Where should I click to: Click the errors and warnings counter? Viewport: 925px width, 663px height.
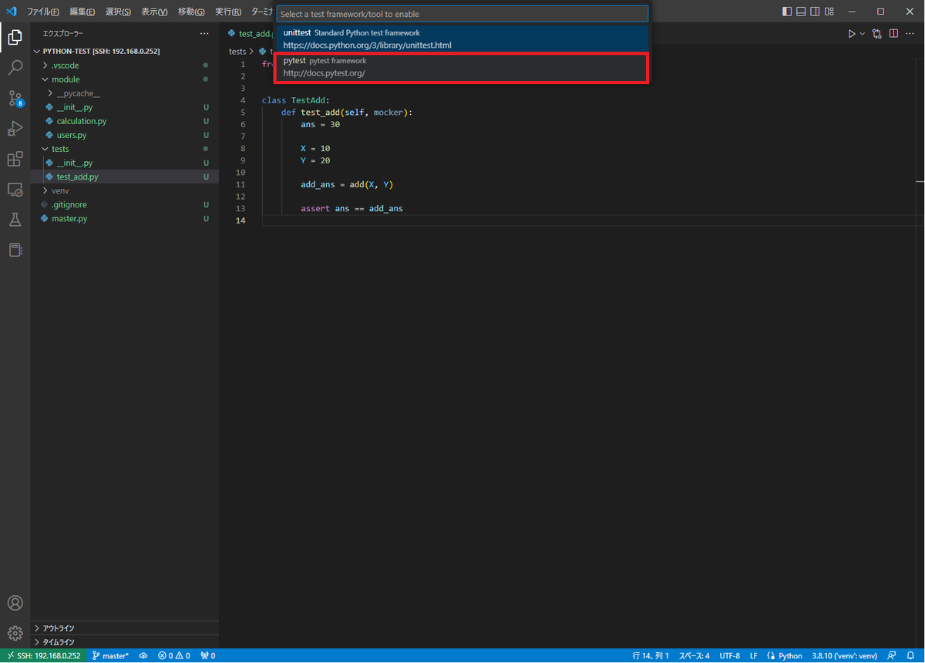pos(174,655)
